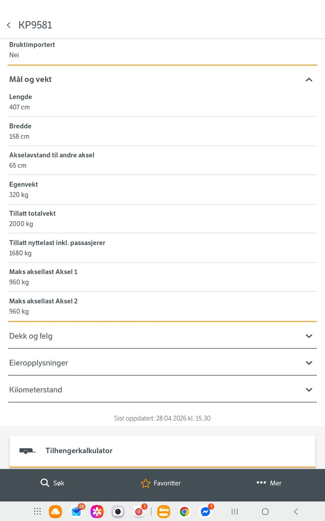Screen dimensions: 325x521
Task: Open the camera app in taskbar
Action: (x=118, y=512)
